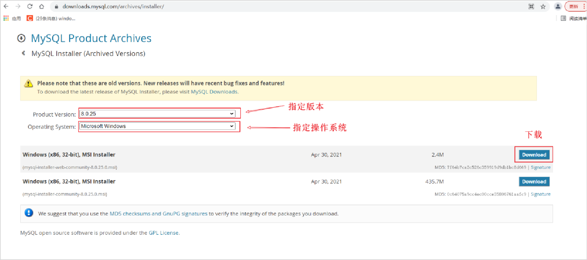Click the back chevron before MySQL Installer

[24, 53]
